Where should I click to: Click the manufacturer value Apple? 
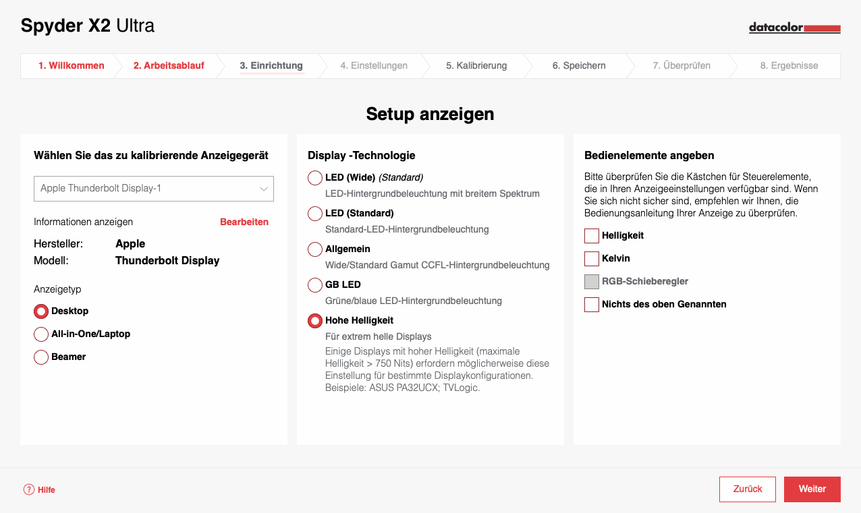click(x=130, y=244)
